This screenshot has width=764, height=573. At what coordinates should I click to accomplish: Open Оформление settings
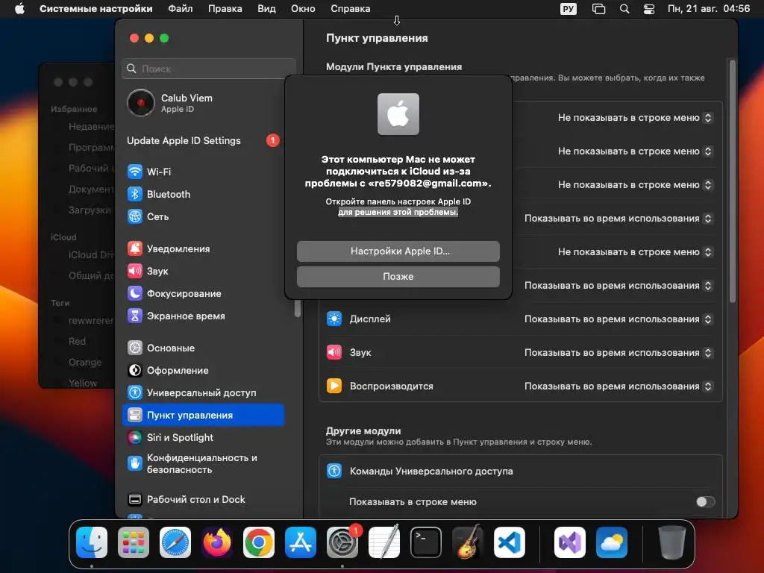203,370
